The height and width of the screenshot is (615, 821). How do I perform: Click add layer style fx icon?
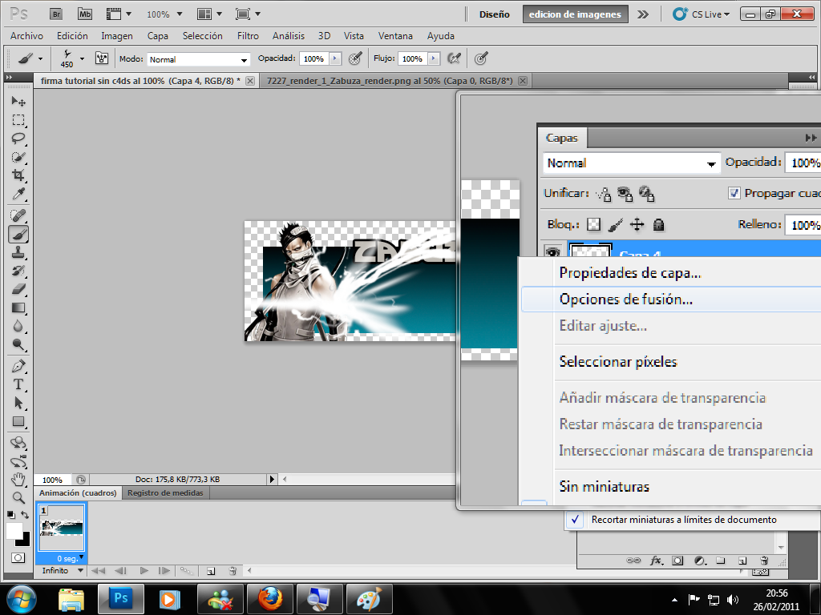click(656, 561)
